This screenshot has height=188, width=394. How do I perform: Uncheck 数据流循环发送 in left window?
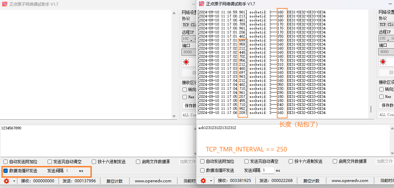[x=6, y=171]
